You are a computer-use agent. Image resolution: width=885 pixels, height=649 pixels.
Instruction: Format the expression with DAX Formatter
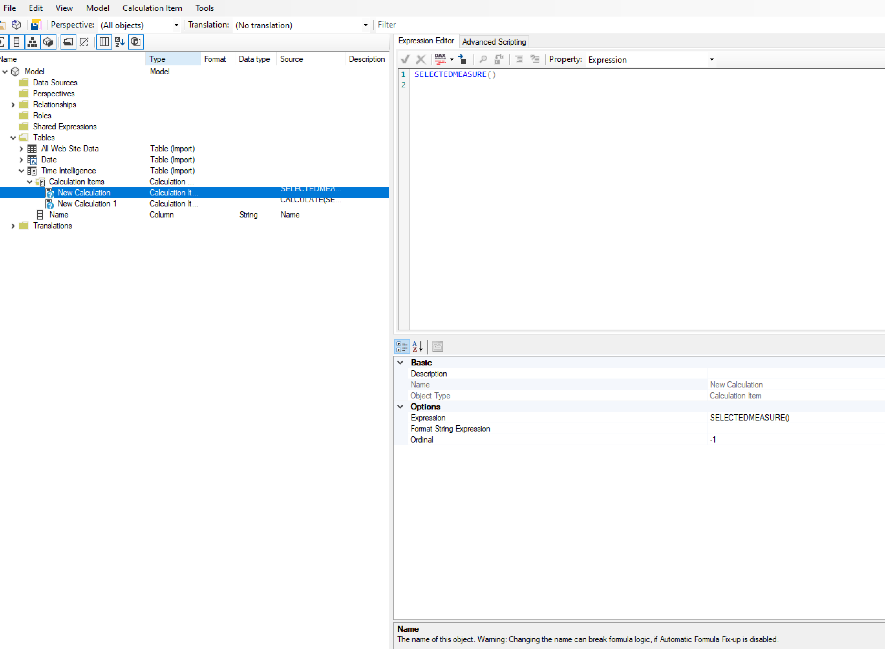pos(441,59)
